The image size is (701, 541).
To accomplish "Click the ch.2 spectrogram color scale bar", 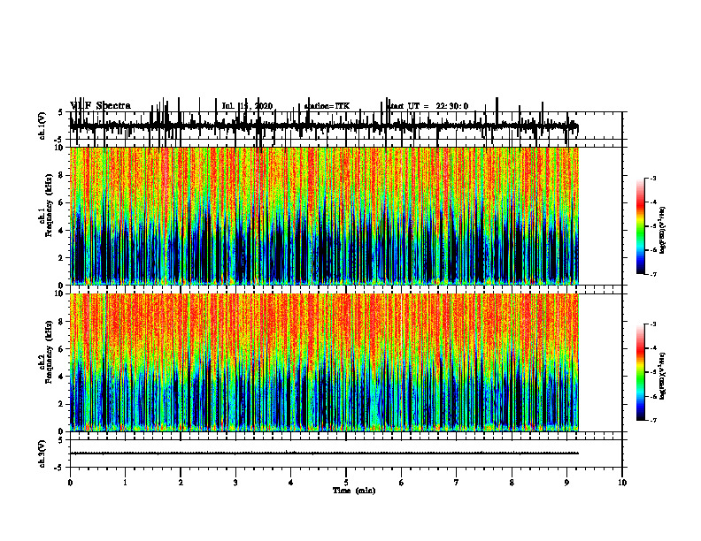I will click(x=641, y=372).
